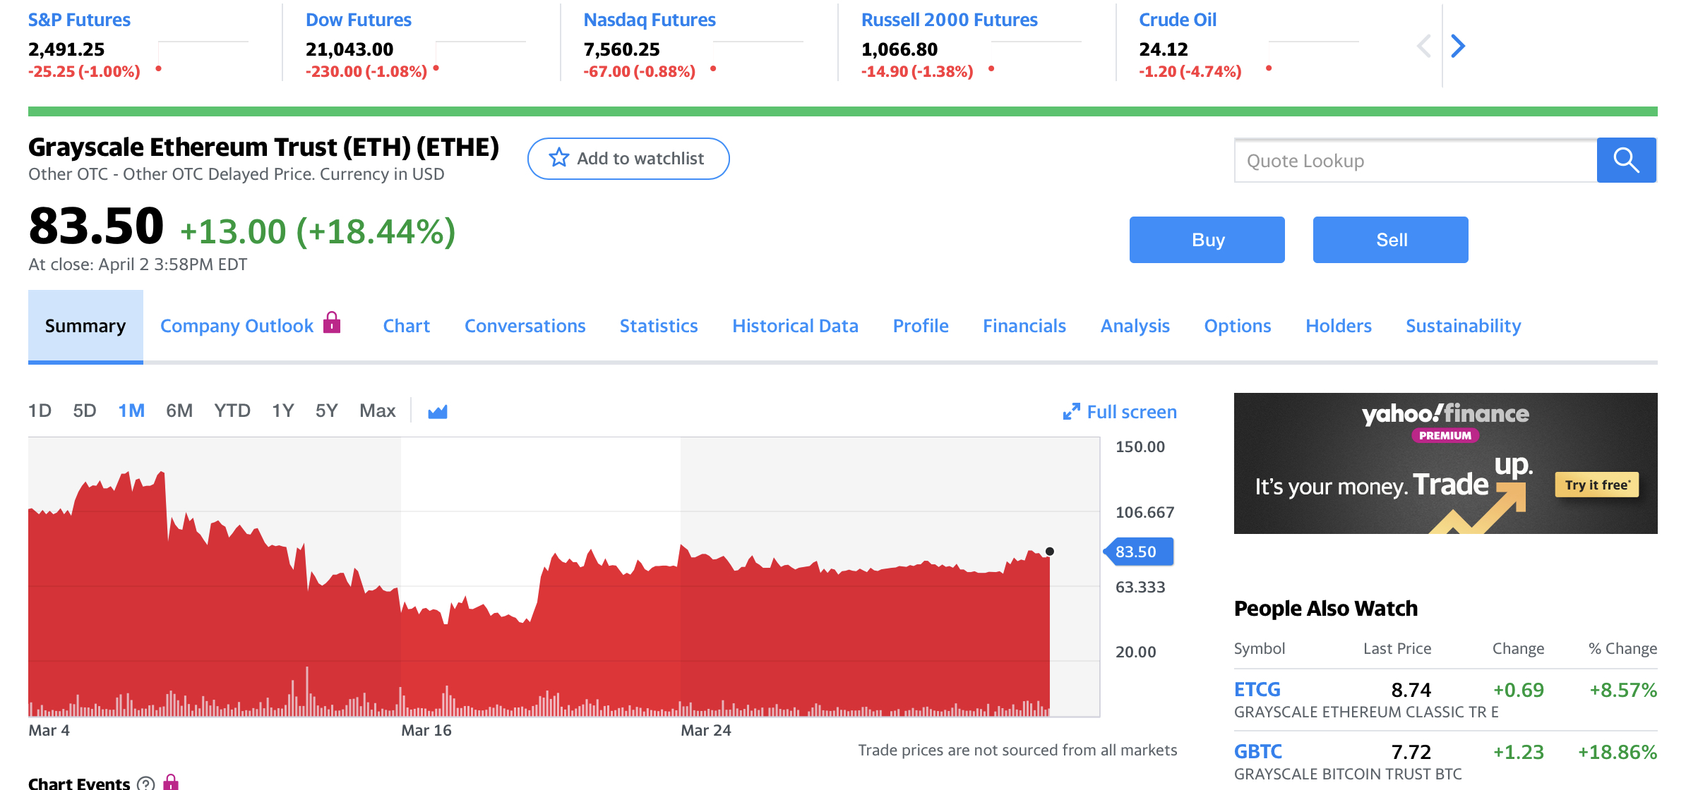
Task: Select the 6M chart range
Action: tap(179, 411)
